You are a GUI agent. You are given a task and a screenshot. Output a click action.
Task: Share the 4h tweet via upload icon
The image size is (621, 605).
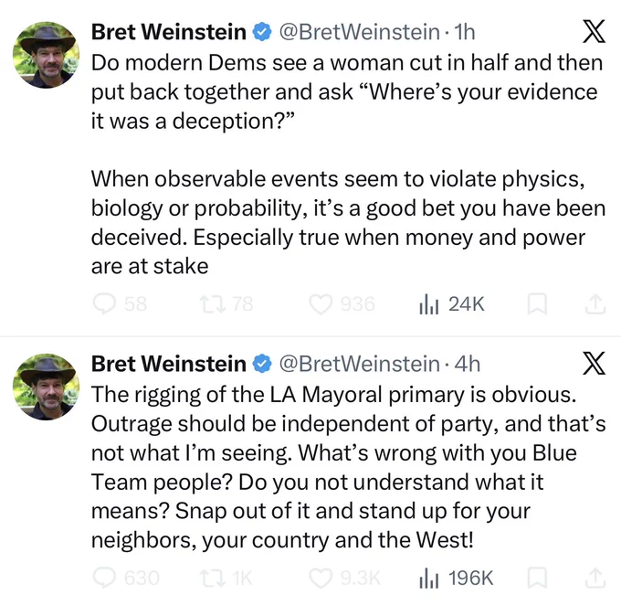(x=595, y=578)
